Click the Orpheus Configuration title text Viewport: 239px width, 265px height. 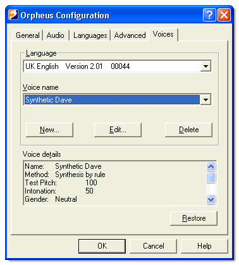(x=65, y=15)
